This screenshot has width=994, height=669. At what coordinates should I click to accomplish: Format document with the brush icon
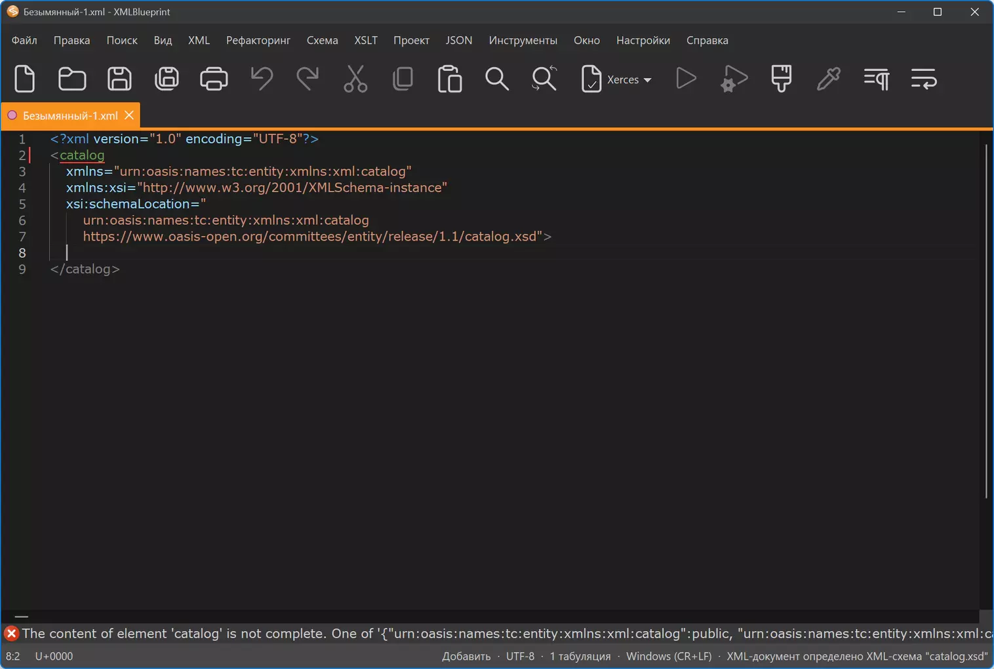tap(781, 79)
